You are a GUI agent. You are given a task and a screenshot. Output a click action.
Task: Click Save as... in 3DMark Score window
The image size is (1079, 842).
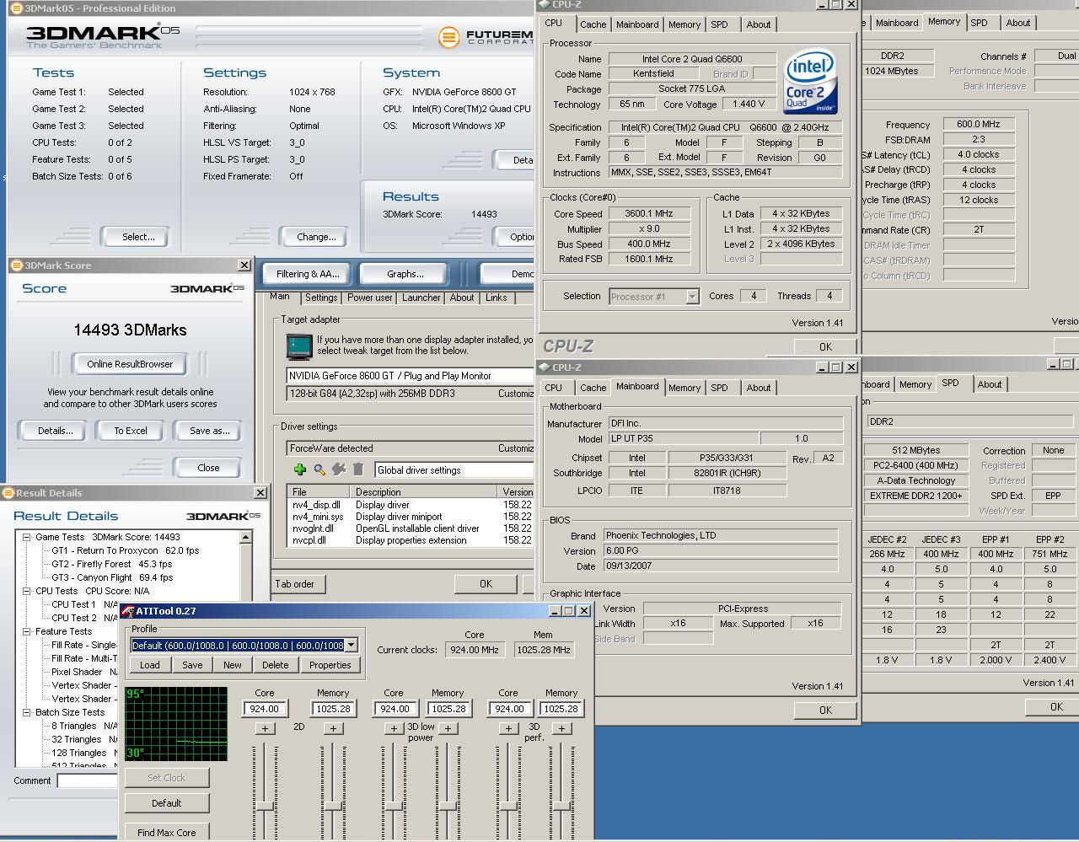pos(210,431)
